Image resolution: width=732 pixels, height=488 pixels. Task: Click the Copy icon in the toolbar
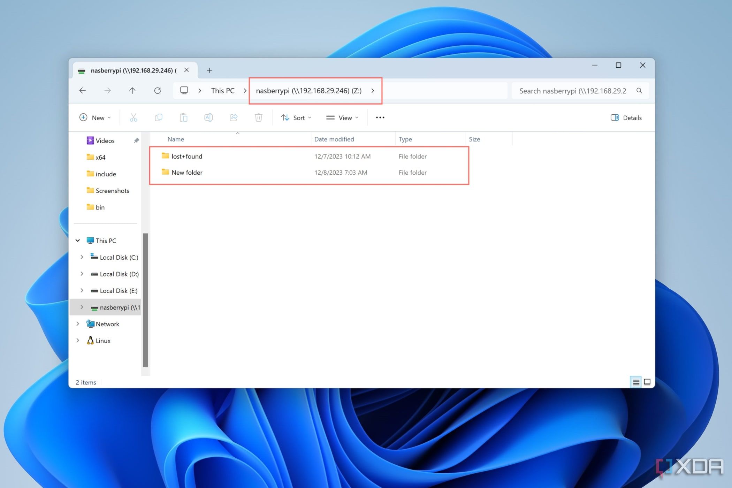[x=159, y=118]
